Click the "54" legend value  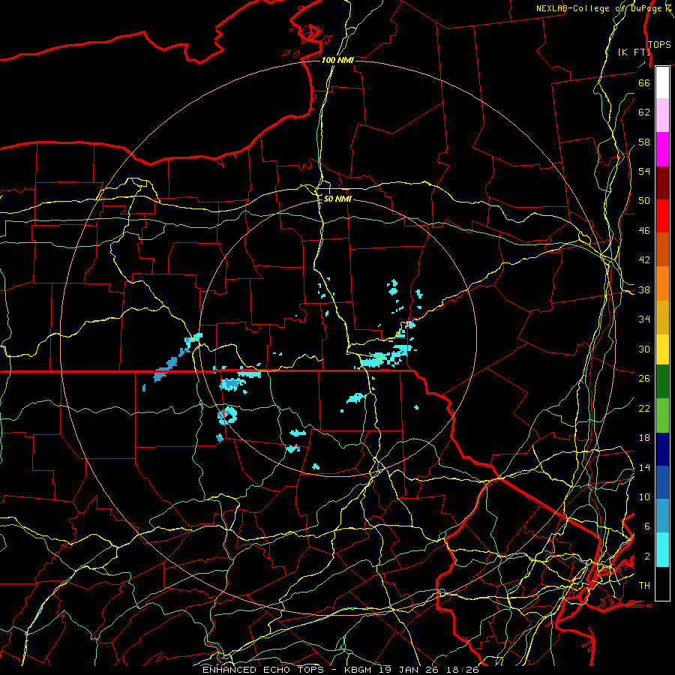coord(644,171)
